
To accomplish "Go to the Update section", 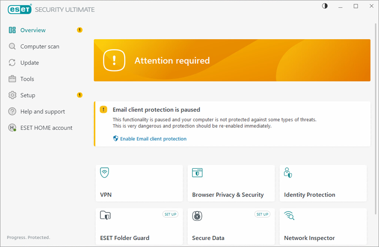I will click(x=30, y=63).
